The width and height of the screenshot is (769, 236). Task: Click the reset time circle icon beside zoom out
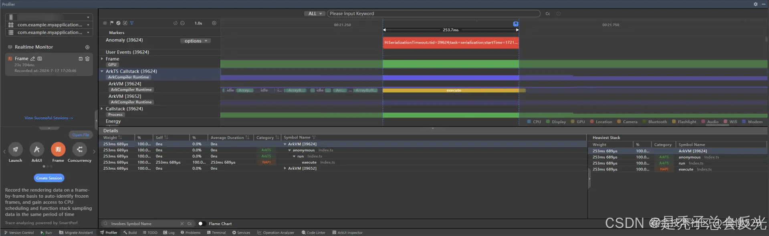pos(176,23)
